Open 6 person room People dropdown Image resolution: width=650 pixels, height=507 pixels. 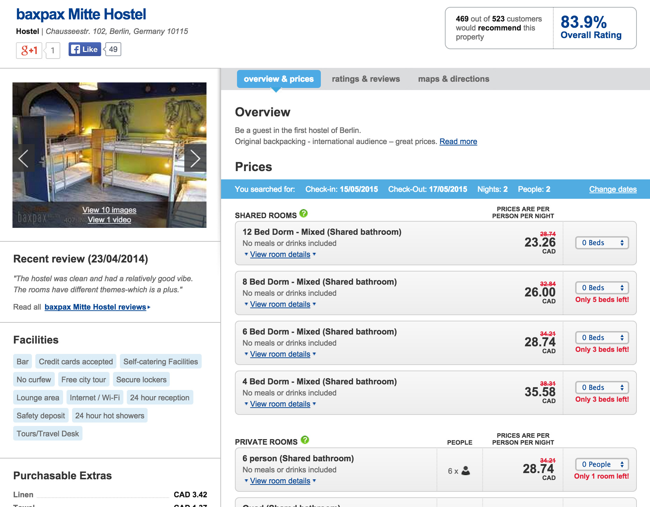pyautogui.click(x=602, y=464)
